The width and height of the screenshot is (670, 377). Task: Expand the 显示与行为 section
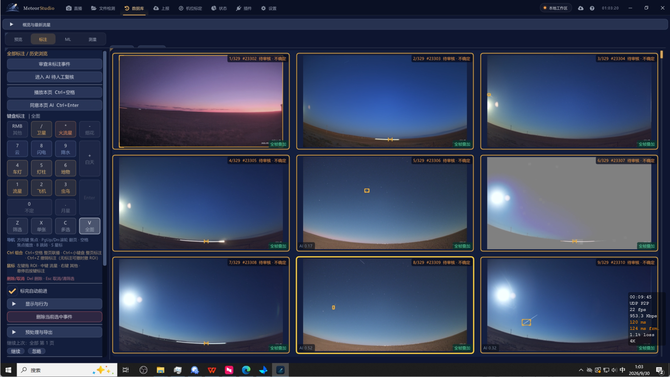[54, 304]
